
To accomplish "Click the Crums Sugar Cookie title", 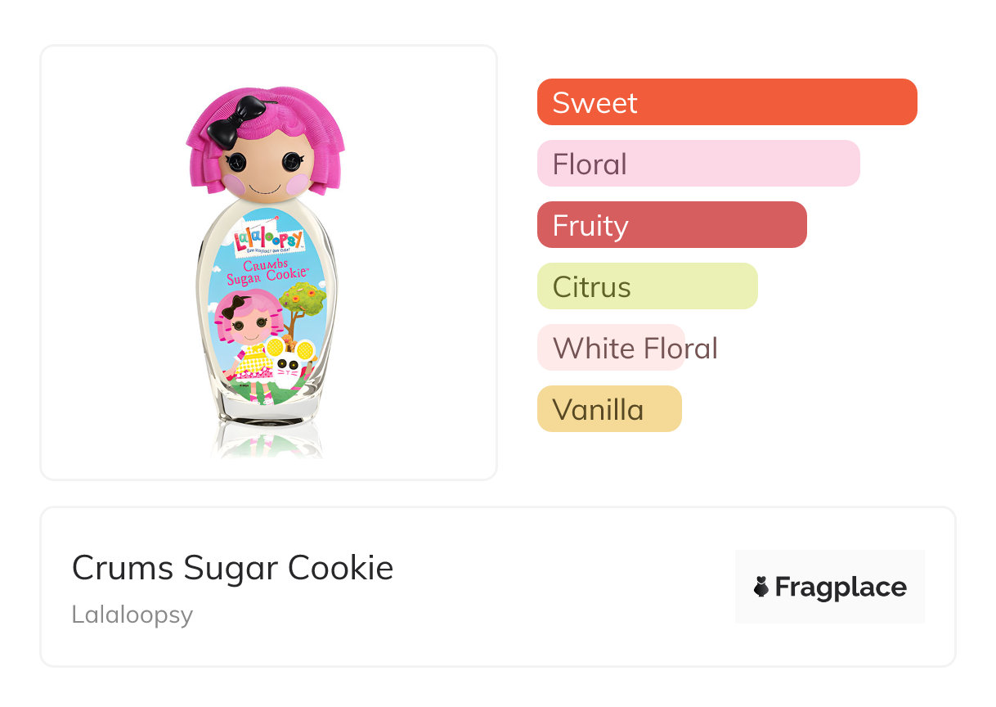I will coord(232,568).
